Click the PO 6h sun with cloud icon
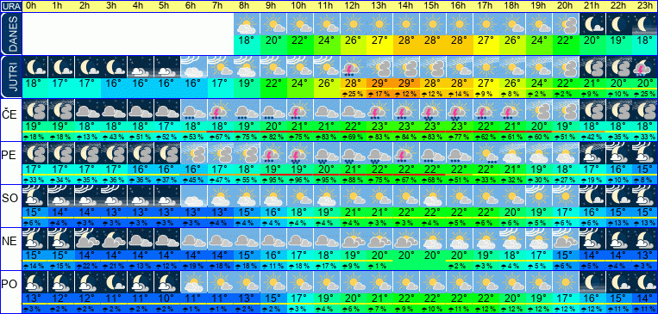This screenshot has height=314, width=658. [193, 282]
